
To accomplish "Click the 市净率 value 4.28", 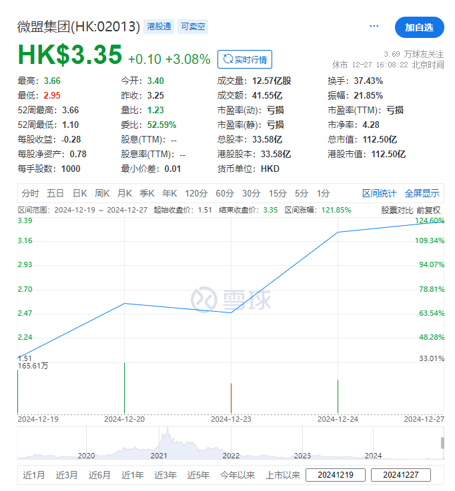I will 371,125.
